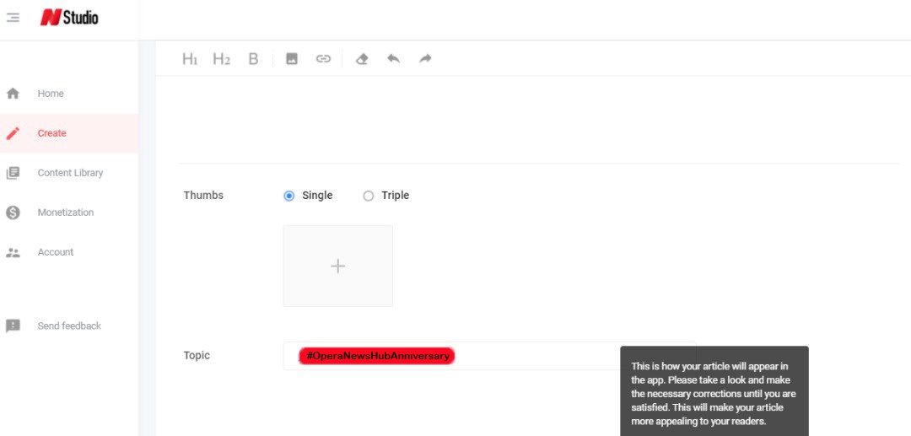Click the N Studio logo
The height and width of the screenshot is (436, 911).
pos(68,18)
